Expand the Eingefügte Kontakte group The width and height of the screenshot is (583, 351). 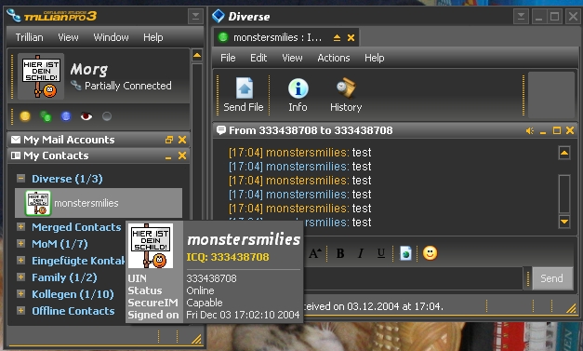pyautogui.click(x=20, y=260)
